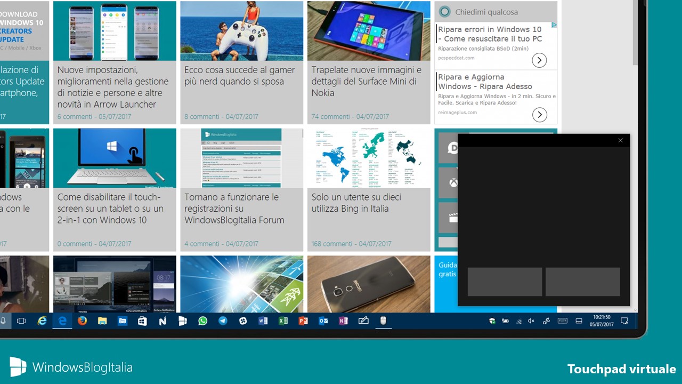Open the yellow File Explorer folder icon
This screenshot has height=384, width=682.
102,321
